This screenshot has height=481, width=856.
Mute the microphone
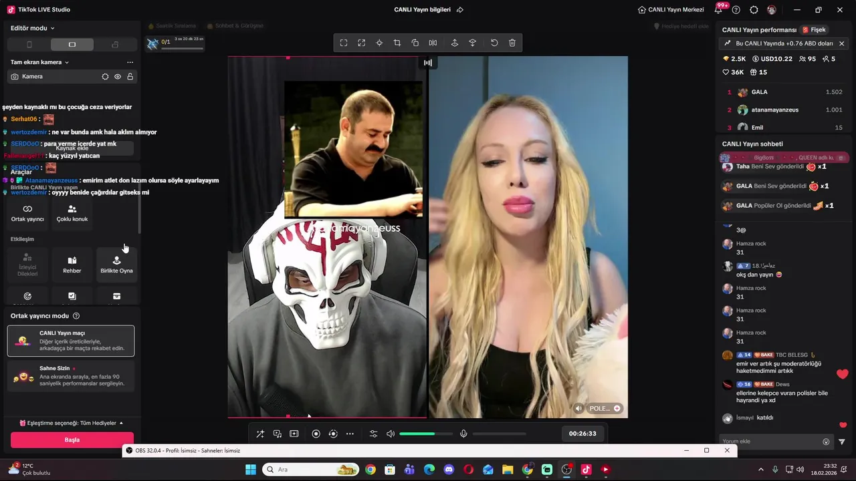click(463, 434)
